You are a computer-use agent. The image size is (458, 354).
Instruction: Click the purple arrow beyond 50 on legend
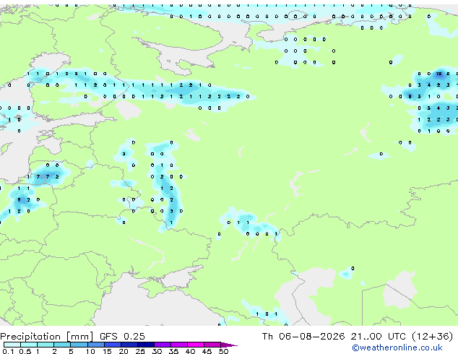click(229, 345)
